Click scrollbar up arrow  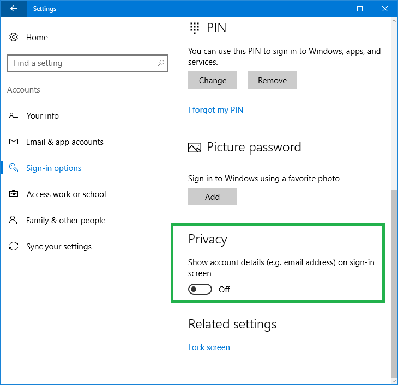(x=394, y=21)
